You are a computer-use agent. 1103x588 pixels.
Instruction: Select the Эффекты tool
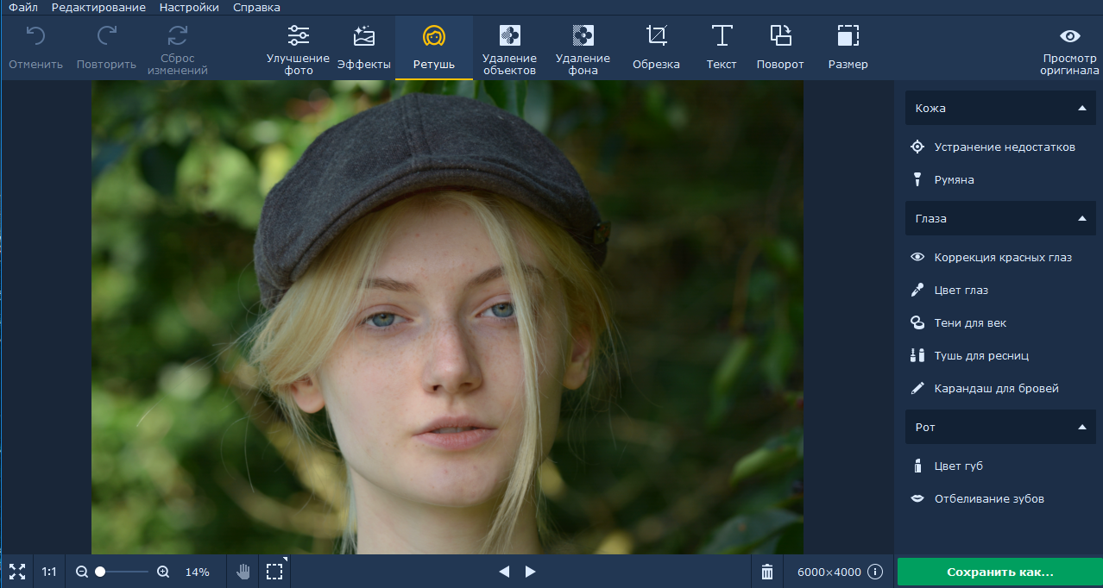[363, 48]
